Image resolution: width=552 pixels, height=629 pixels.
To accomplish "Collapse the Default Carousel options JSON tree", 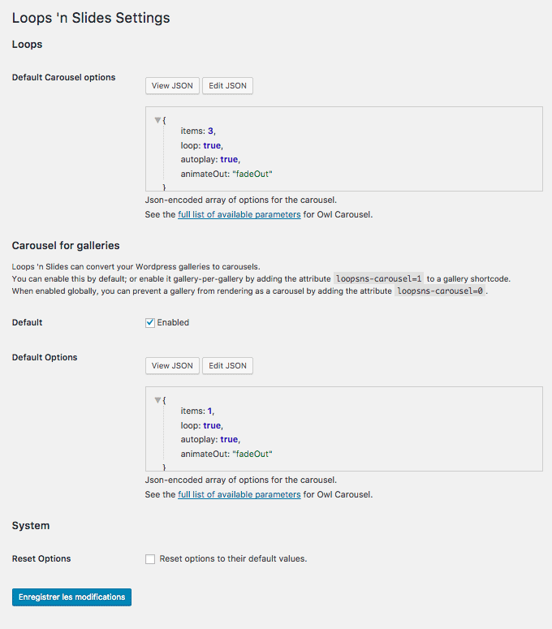I will [157, 120].
